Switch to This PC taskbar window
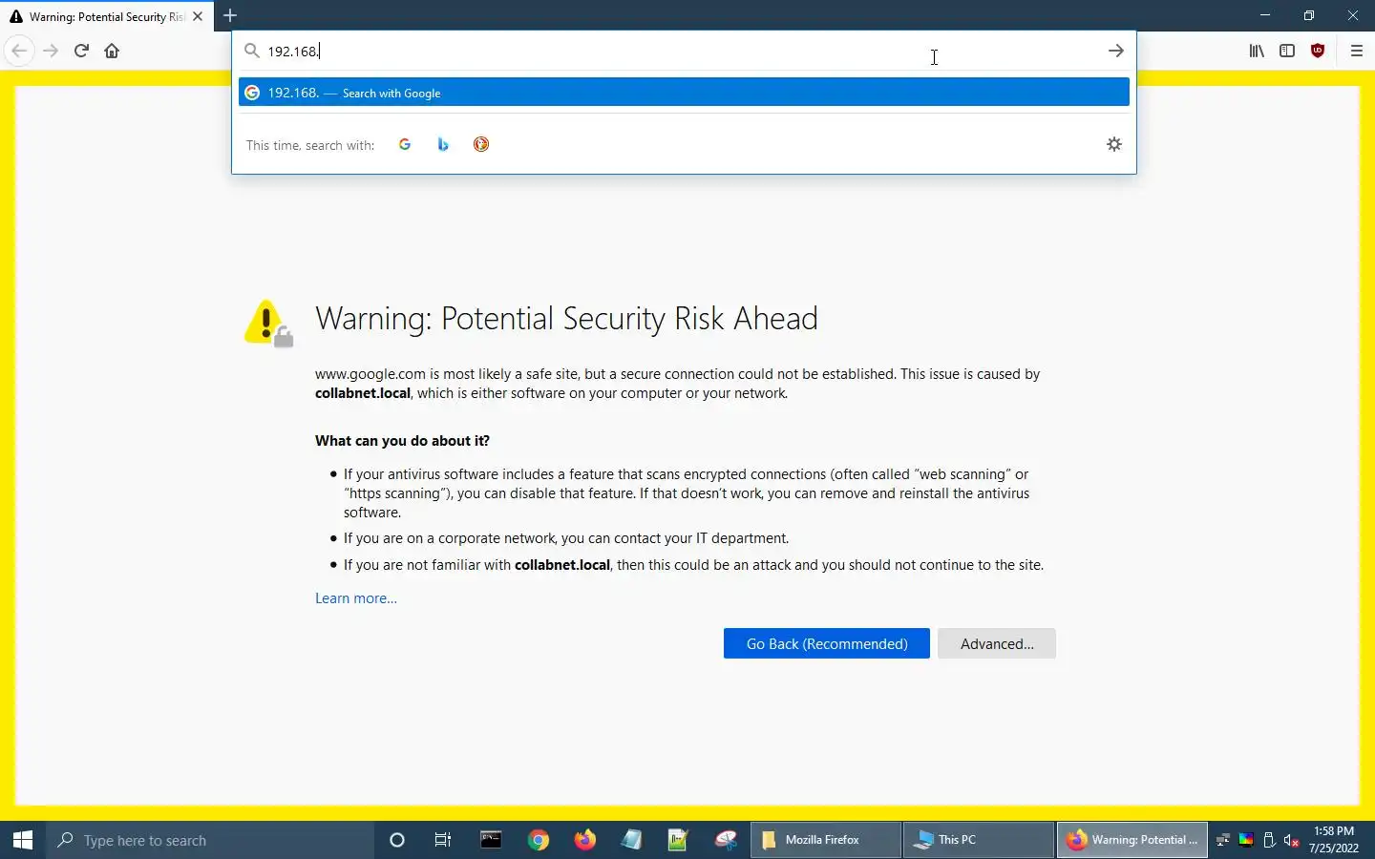Image resolution: width=1375 pixels, height=859 pixels. 979,840
